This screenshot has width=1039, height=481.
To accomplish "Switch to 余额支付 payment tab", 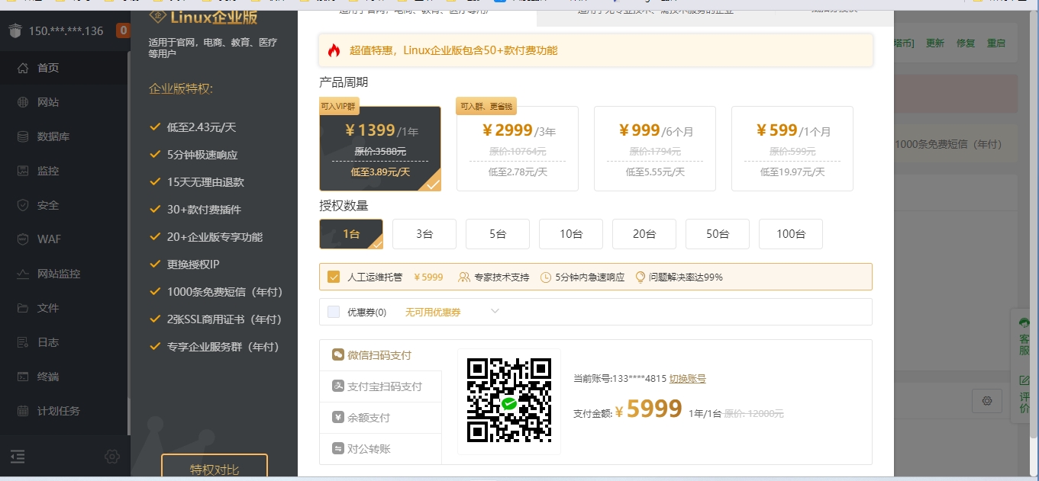I will point(380,418).
